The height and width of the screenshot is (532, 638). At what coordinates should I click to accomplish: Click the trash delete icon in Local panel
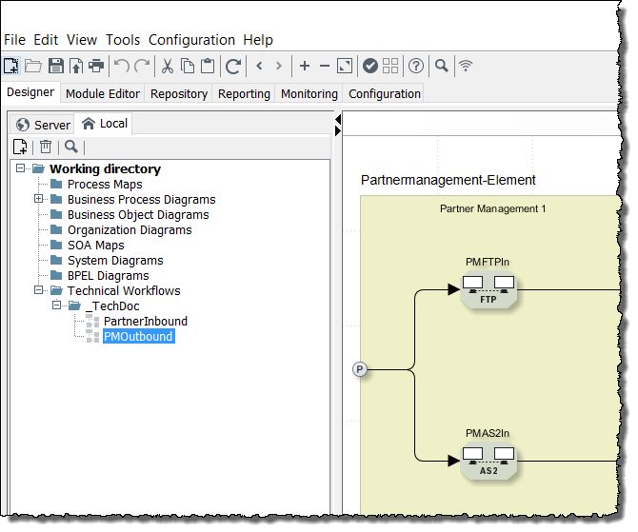[x=45, y=147]
